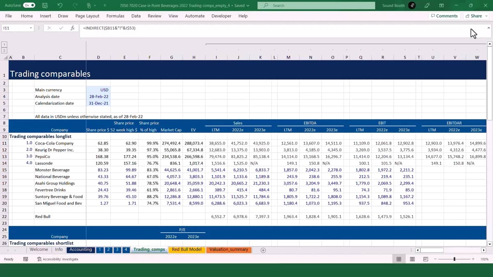
Task: Select the PepsiCo company cell
Action: [60, 156]
